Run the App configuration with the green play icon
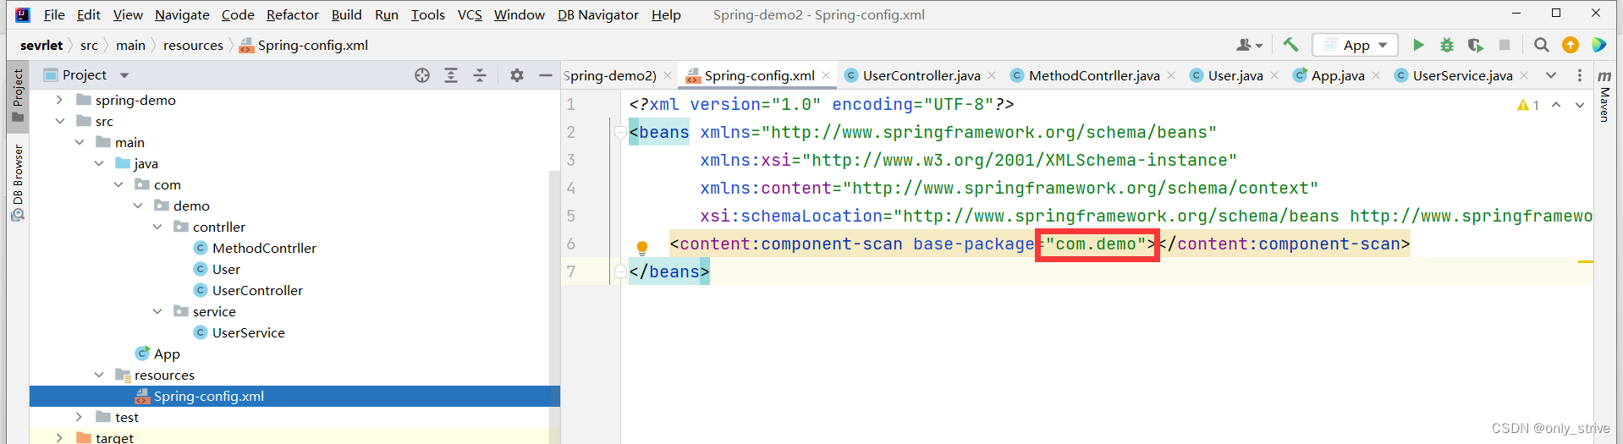The width and height of the screenshot is (1623, 444). point(1419,45)
